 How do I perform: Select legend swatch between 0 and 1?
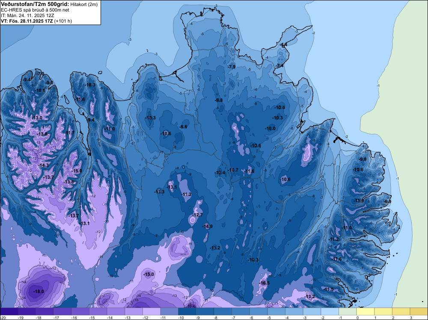pos(366,311)
